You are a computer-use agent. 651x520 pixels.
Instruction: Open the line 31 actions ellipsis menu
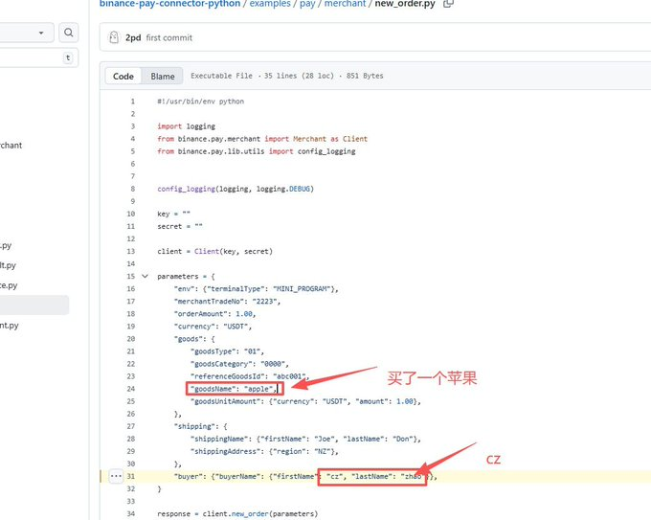coord(116,476)
